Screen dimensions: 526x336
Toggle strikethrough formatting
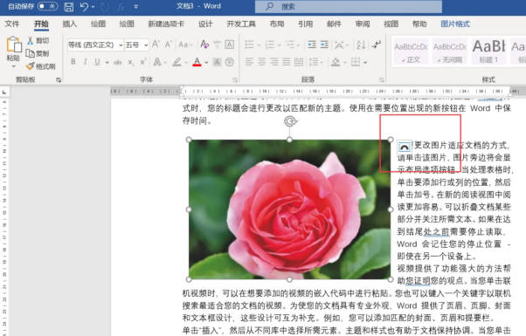click(118, 62)
